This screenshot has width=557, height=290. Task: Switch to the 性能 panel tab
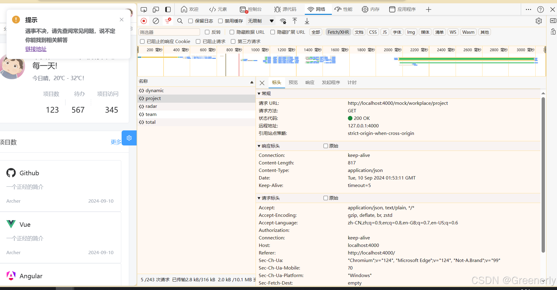pos(343,9)
